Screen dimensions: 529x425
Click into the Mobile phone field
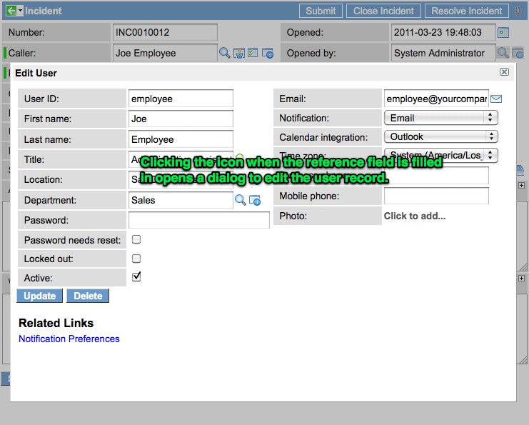pyautogui.click(x=436, y=196)
